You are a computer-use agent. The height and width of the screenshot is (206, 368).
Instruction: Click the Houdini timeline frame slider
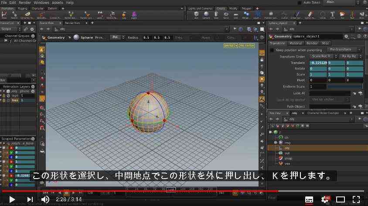point(171,189)
